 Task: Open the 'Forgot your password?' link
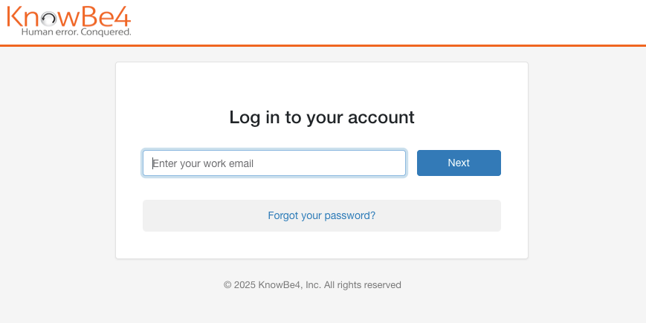pyautogui.click(x=321, y=215)
